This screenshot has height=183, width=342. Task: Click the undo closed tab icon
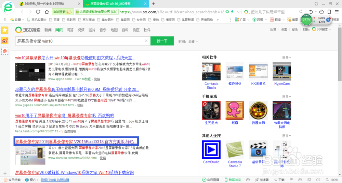[311, 12]
